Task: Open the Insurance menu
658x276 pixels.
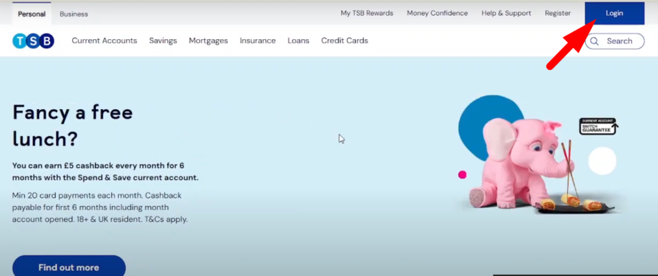Action: [x=258, y=40]
